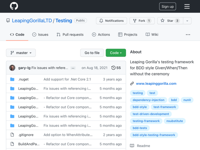This screenshot has height=150, width=200.
Task: Select the bdd-tests topic tag
Action: coord(140,128)
